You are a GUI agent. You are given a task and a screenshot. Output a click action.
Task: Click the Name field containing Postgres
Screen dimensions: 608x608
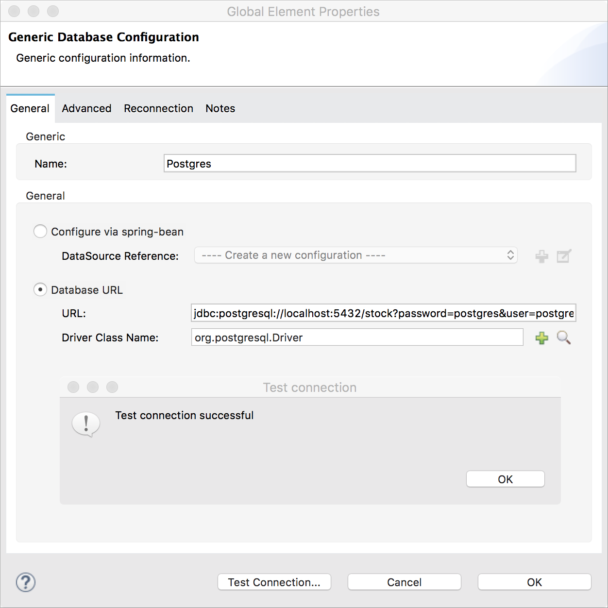(x=370, y=164)
